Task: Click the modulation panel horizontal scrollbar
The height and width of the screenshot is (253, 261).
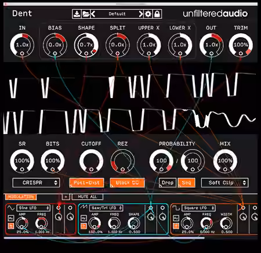Action: pos(104,238)
